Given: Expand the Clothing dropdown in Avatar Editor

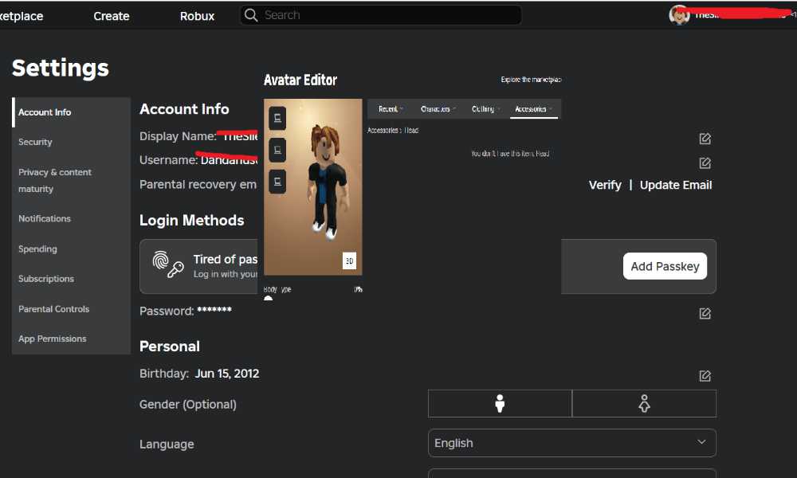Looking at the screenshot, I should point(486,108).
